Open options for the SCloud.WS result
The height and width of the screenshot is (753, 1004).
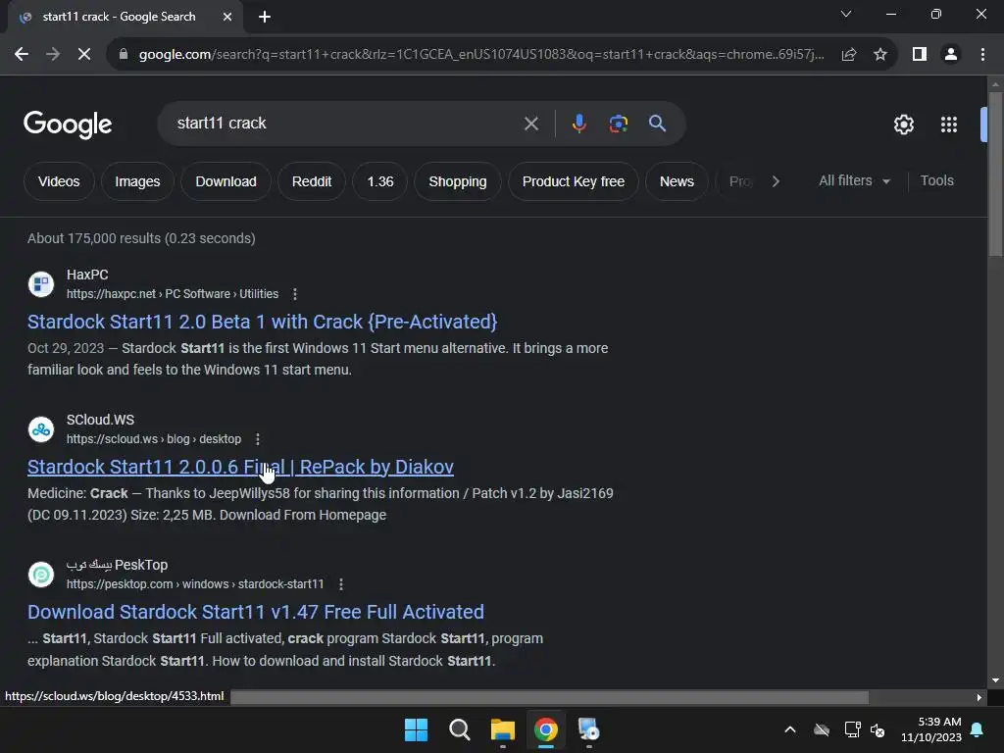point(258,439)
